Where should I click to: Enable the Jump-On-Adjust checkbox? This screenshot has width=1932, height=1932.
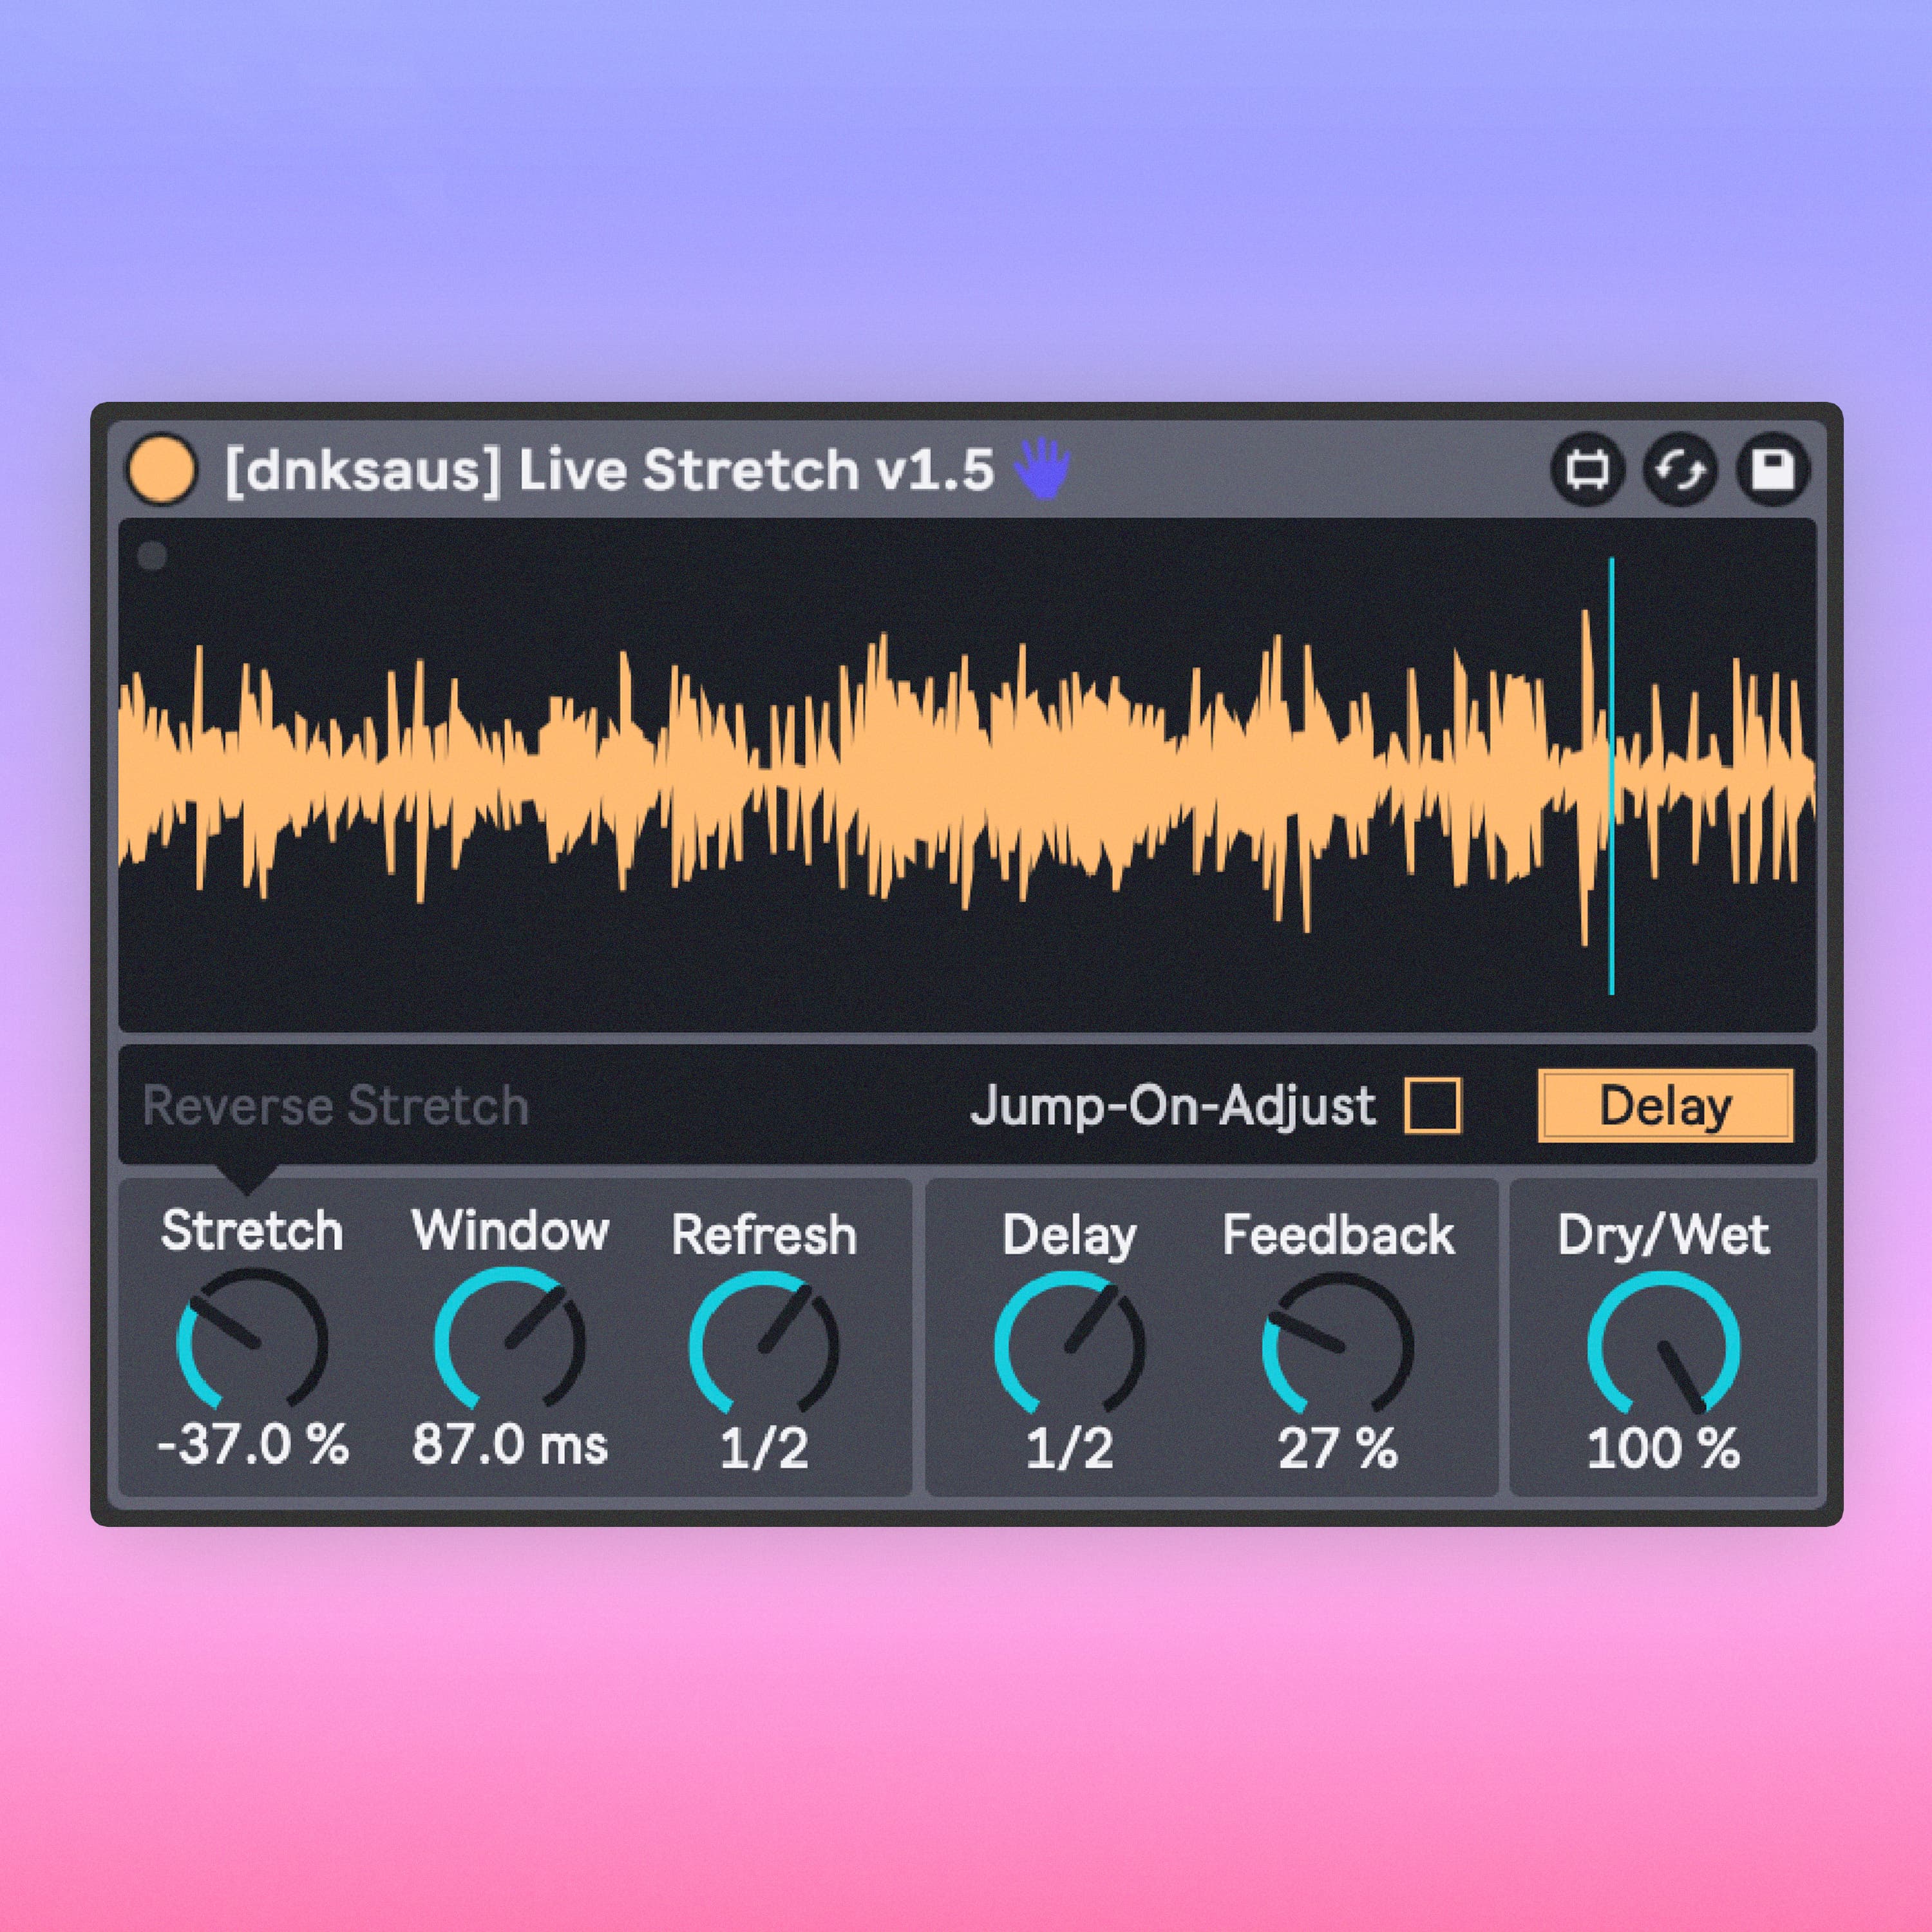click(1432, 1105)
